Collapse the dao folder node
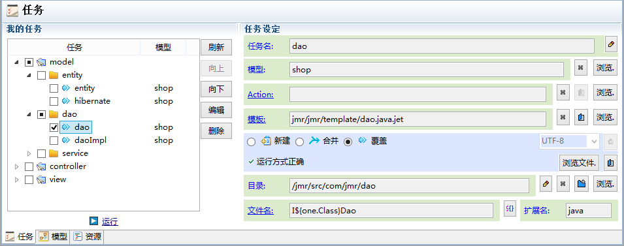Viewport: 624px width, 246px height. pos(29,114)
